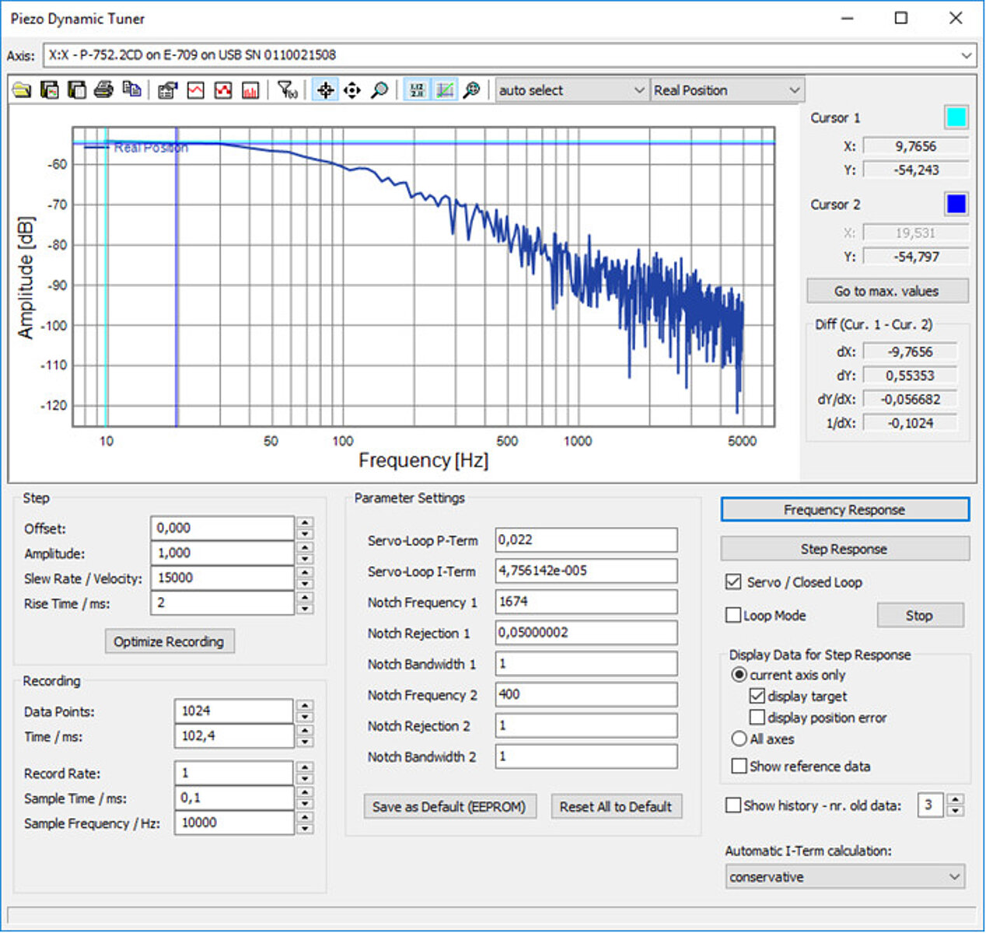The image size is (986, 933).
Task: Click the filter funnel icon
Action: pyautogui.click(x=287, y=90)
